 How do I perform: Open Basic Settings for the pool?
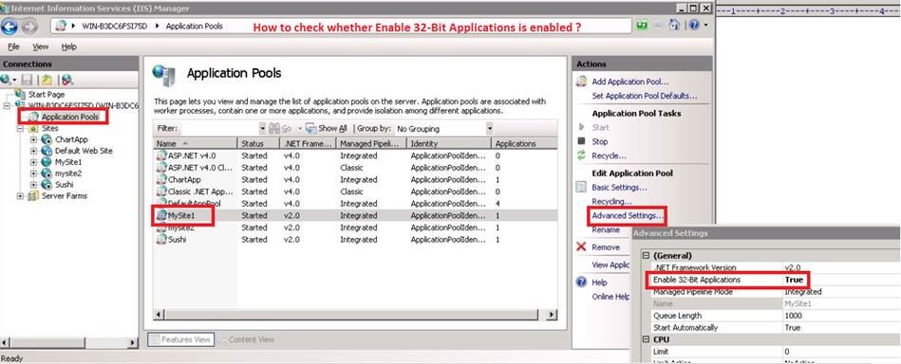pyautogui.click(x=619, y=188)
